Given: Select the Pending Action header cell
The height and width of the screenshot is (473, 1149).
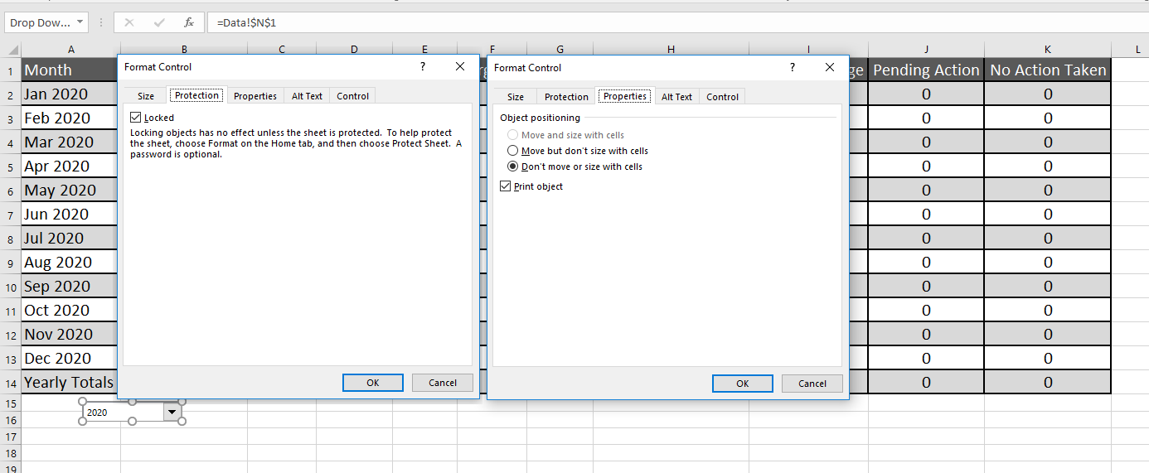Looking at the screenshot, I should [926, 70].
